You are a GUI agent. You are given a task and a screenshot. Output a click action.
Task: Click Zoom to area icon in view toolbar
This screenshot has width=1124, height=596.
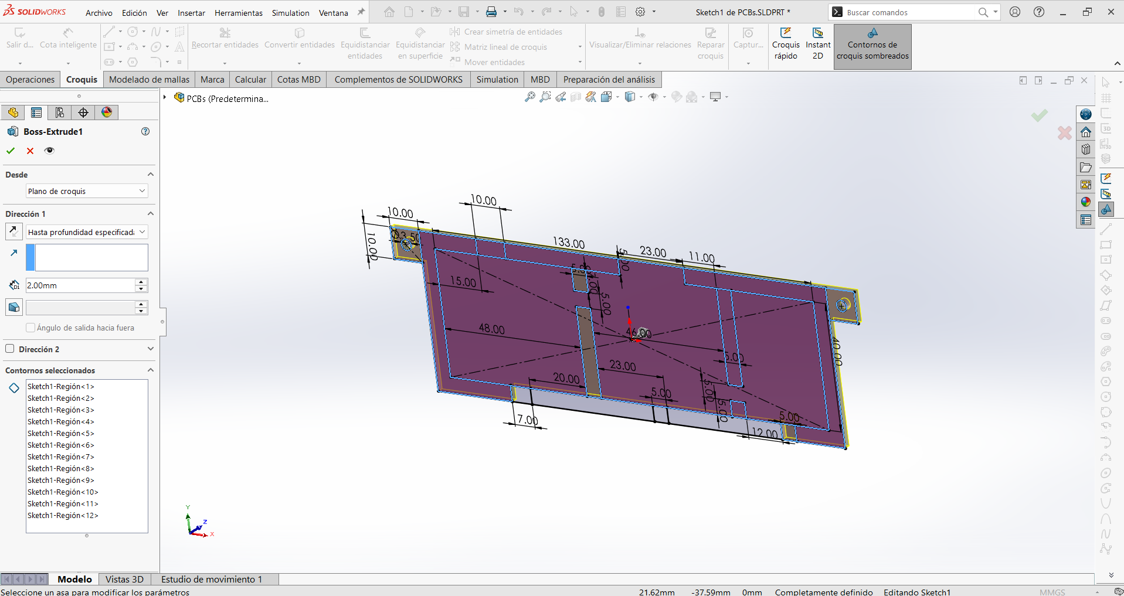click(x=545, y=97)
